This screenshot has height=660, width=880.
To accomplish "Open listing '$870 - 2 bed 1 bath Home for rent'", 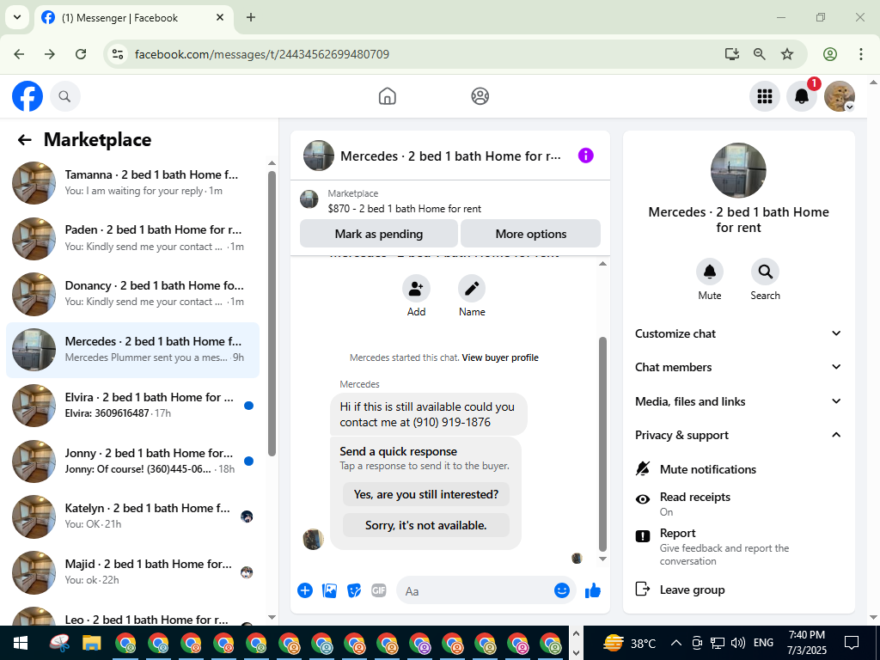I will click(405, 209).
